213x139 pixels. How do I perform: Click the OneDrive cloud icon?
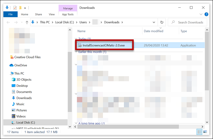pyautogui.click(x=12, y=65)
